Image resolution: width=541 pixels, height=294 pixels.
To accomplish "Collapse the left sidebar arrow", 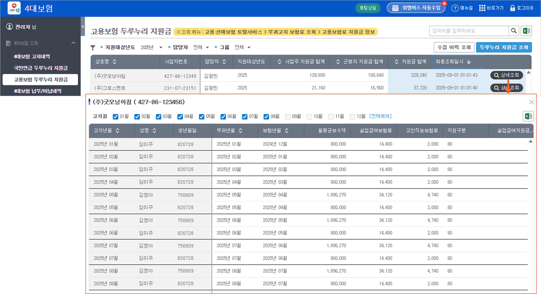I will (83, 26).
